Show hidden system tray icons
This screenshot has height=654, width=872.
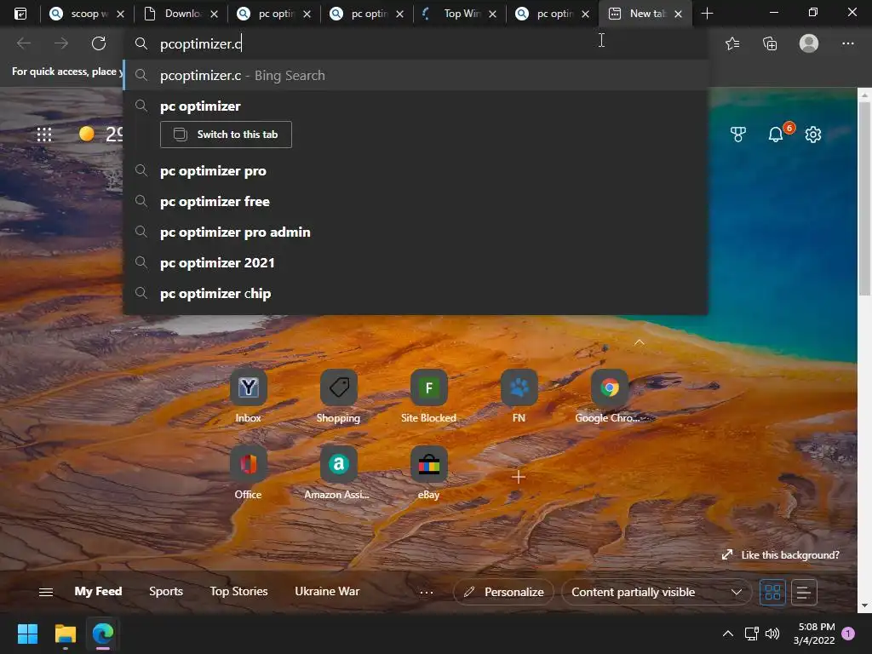727,634
